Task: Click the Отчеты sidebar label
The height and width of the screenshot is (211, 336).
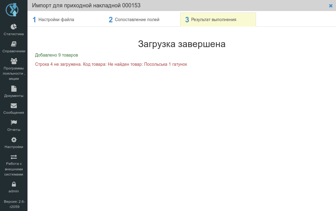Action: (14, 130)
